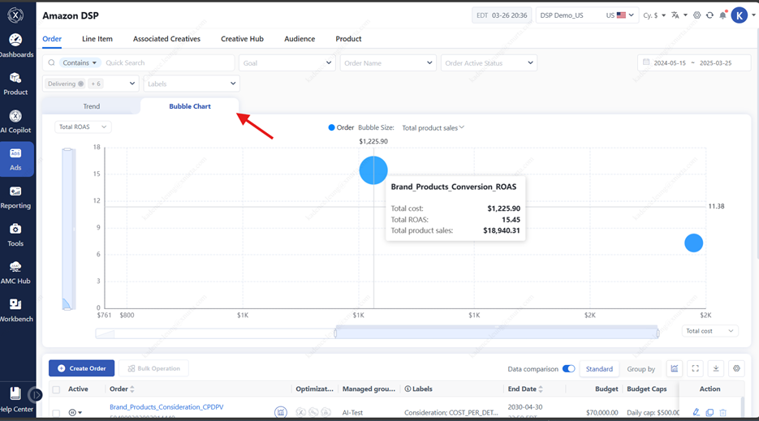Screen dimensions: 759x421
Task: Open the Goal dropdown
Action: pyautogui.click(x=287, y=63)
